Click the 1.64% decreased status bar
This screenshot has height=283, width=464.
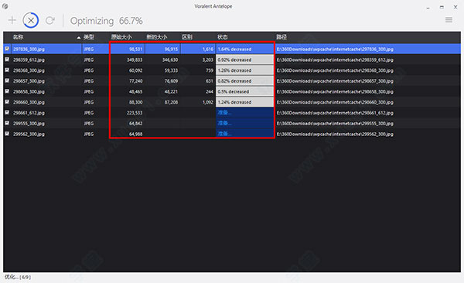[x=244, y=49]
